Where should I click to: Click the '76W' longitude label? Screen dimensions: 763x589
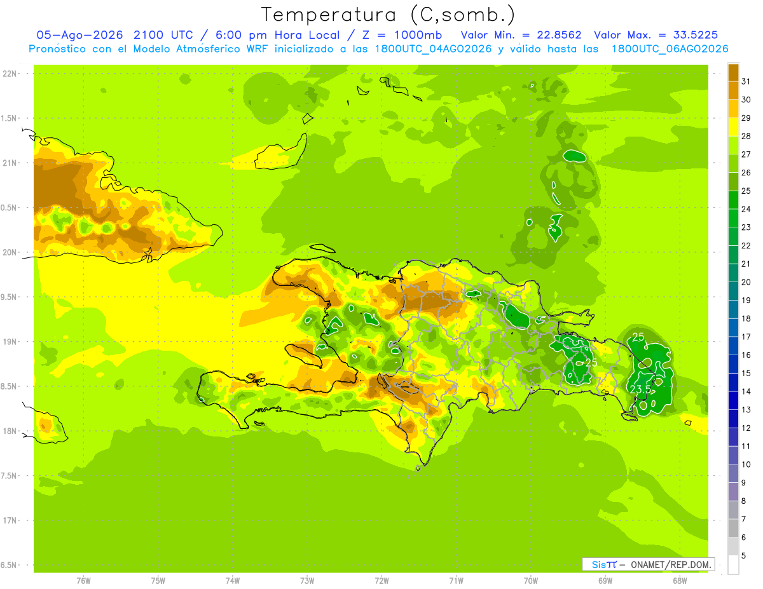(x=83, y=581)
